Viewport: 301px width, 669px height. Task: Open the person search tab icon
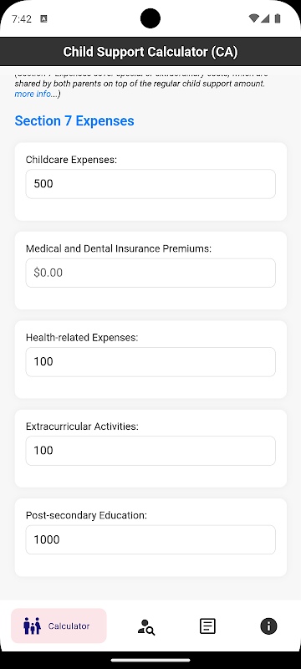(x=146, y=626)
